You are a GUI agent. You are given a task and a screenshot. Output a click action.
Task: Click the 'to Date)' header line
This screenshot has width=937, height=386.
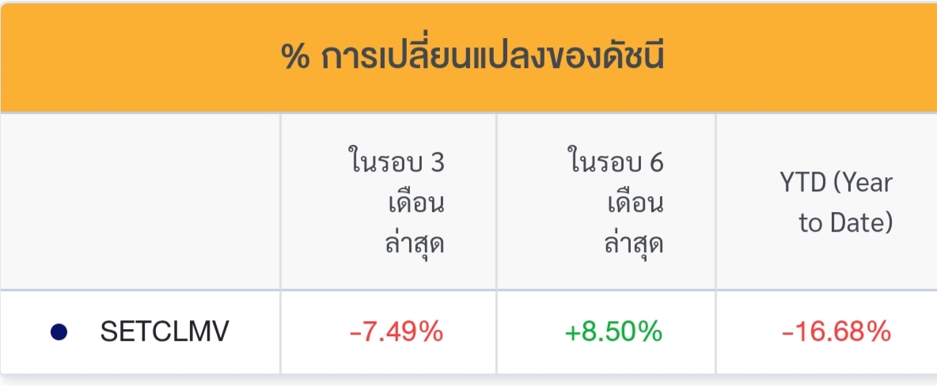point(845,223)
